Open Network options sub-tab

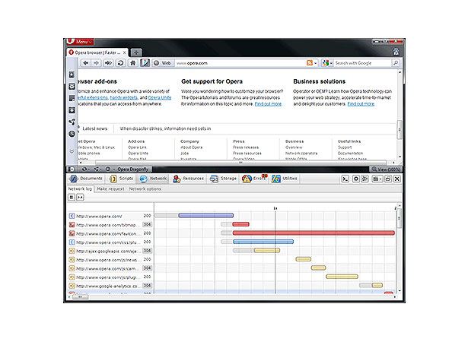(145, 188)
